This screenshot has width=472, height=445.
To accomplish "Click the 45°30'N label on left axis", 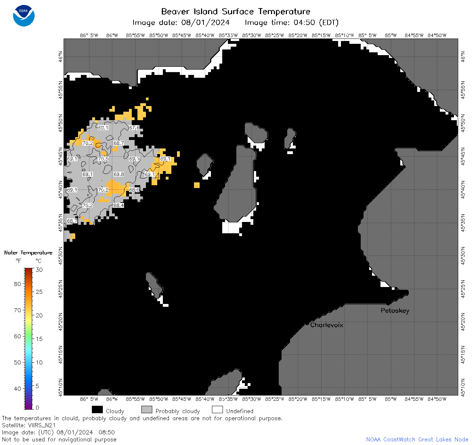I will pyautogui.click(x=61, y=256).
